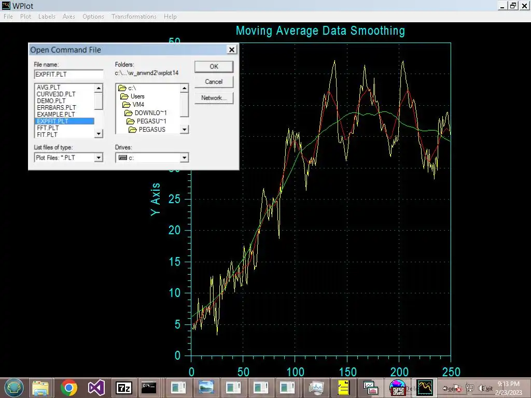Select the PEGASUS folder

click(x=147, y=130)
